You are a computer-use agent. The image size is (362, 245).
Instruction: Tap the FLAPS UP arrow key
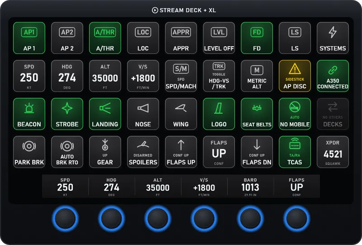tap(181, 152)
